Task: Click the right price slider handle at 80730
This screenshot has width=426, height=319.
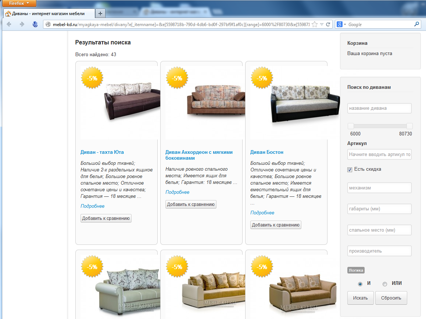Action: tap(409, 126)
